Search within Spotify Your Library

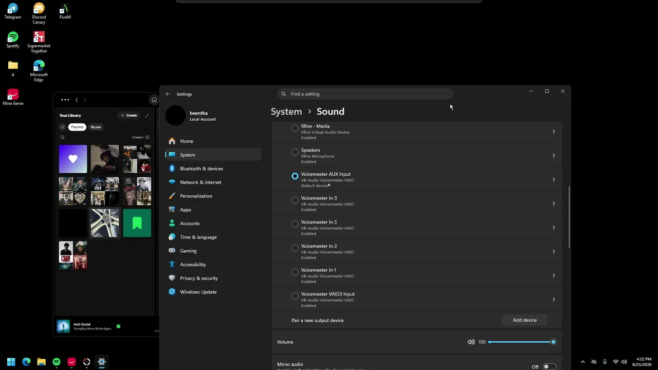tap(63, 137)
